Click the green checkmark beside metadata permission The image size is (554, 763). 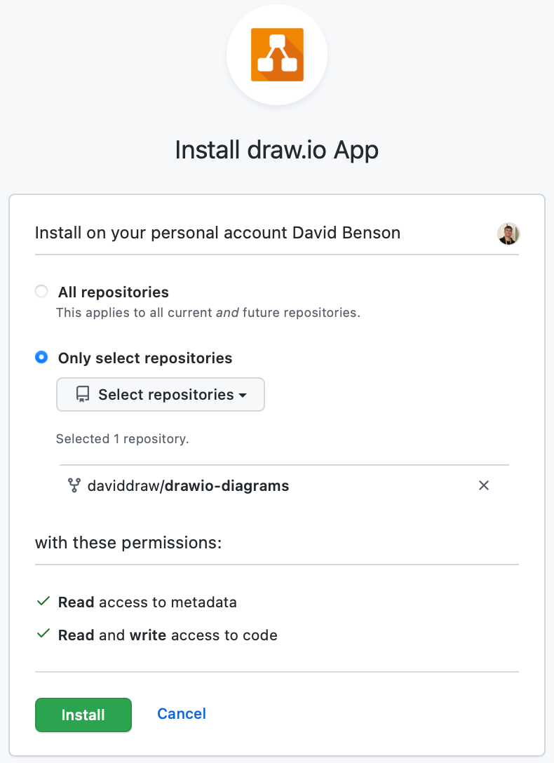(43, 601)
